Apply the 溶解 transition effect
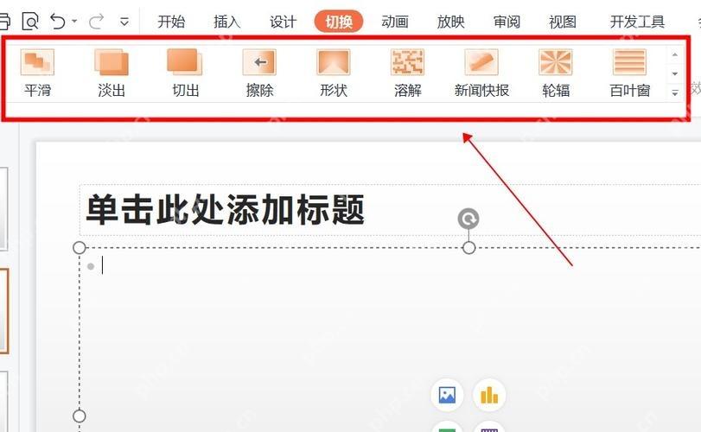The image size is (701, 432). [407, 73]
